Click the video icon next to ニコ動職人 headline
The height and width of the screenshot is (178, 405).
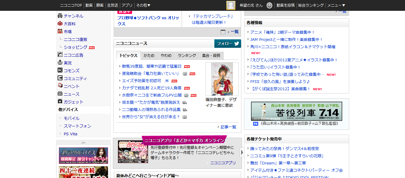[185, 110]
